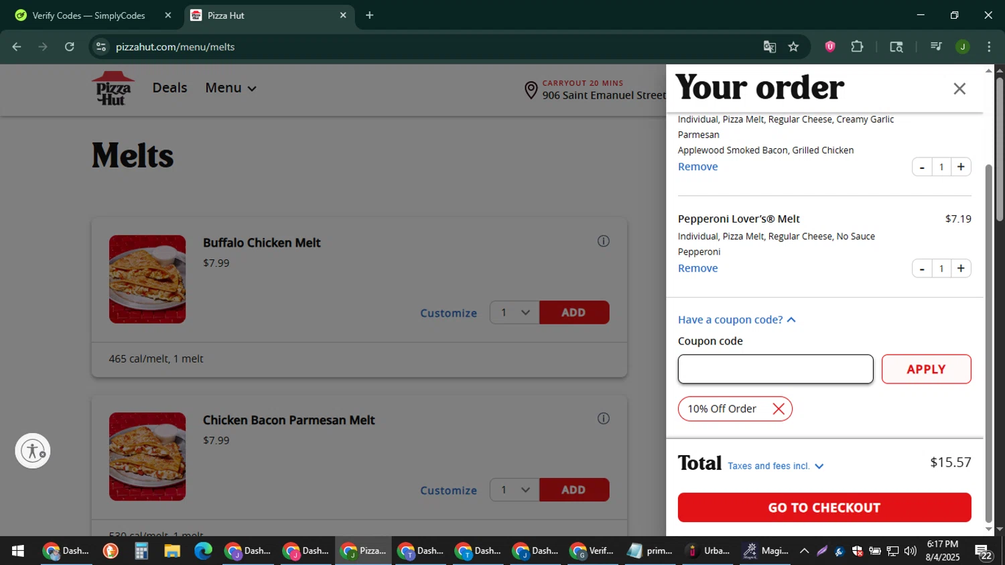Collapse the Have a coupon code section
1005x565 pixels.
click(x=736, y=320)
